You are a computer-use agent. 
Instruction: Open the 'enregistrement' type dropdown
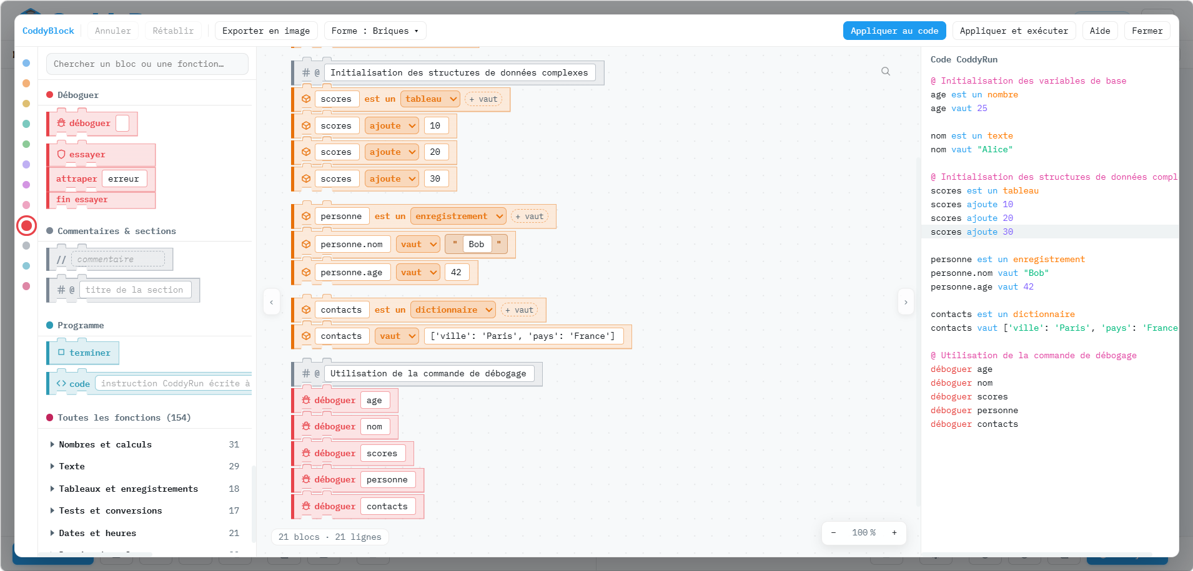(x=458, y=216)
